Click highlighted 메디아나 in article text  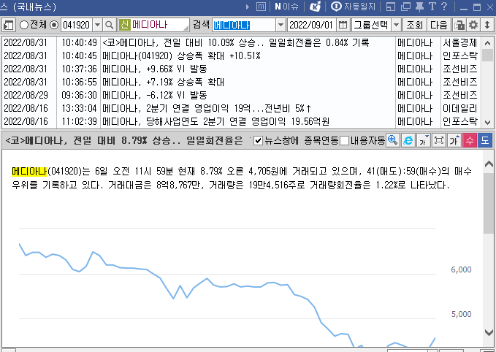(x=29, y=172)
